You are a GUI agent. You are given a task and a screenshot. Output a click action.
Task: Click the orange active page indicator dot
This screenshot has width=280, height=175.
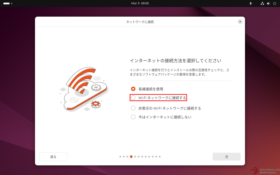click(x=131, y=157)
